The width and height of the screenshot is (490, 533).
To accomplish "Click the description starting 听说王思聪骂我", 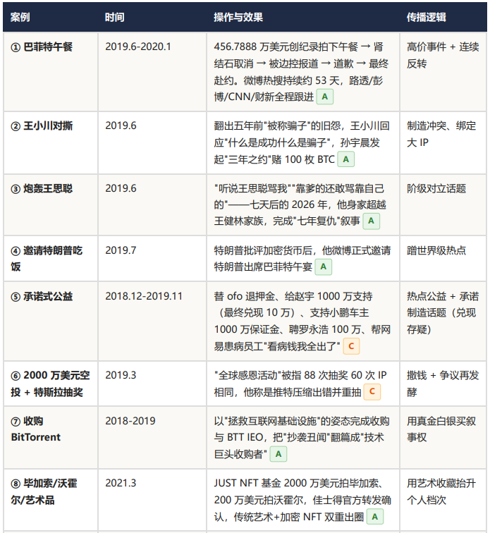I will tap(300, 204).
